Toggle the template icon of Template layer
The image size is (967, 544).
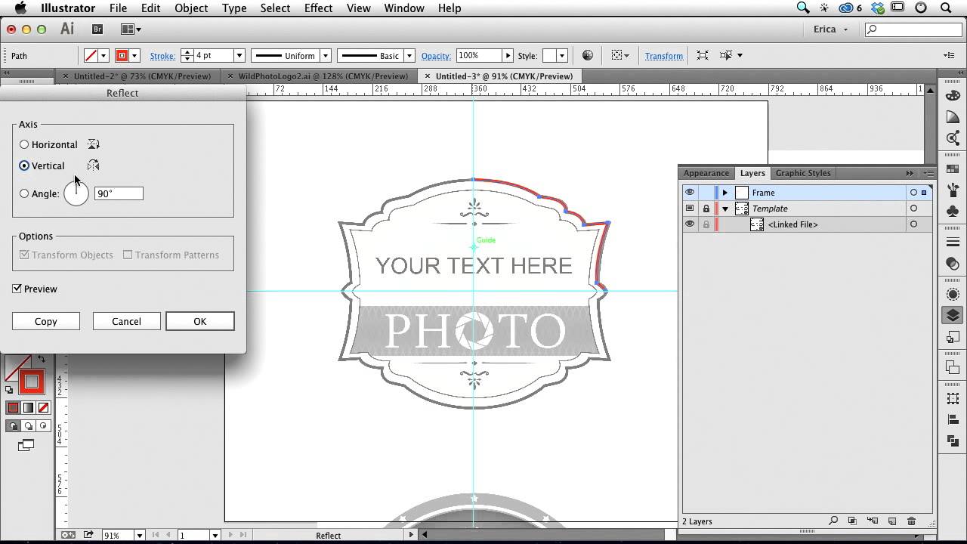click(x=690, y=209)
